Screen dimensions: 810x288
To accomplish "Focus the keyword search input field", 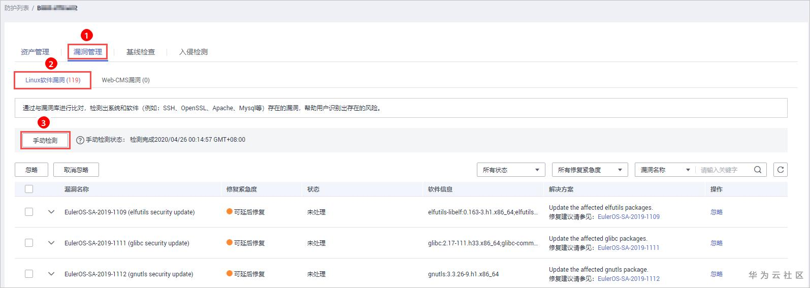I will (724, 170).
